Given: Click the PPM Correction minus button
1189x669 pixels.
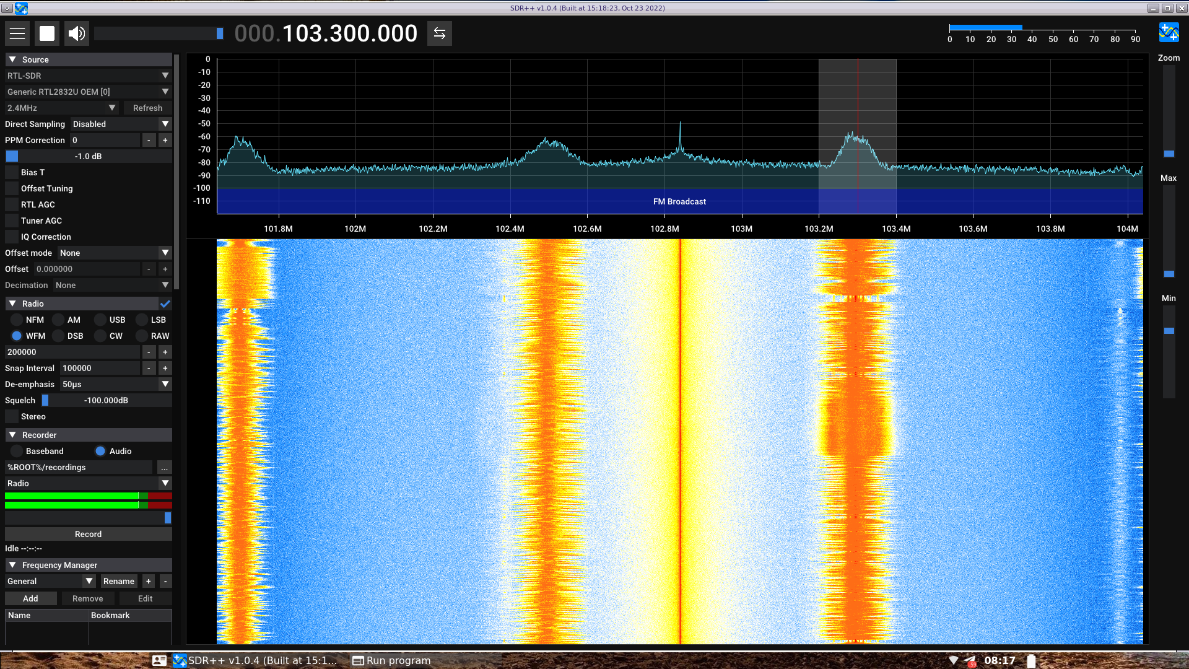Looking at the screenshot, I should pos(149,141).
